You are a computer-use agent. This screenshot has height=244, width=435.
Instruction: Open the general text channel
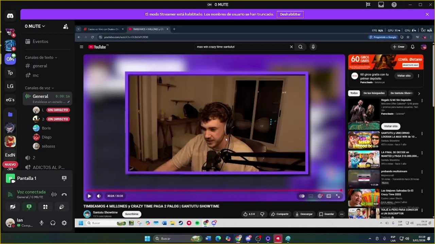[x=47, y=66]
